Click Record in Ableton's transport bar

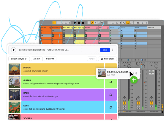[x=83, y=23]
